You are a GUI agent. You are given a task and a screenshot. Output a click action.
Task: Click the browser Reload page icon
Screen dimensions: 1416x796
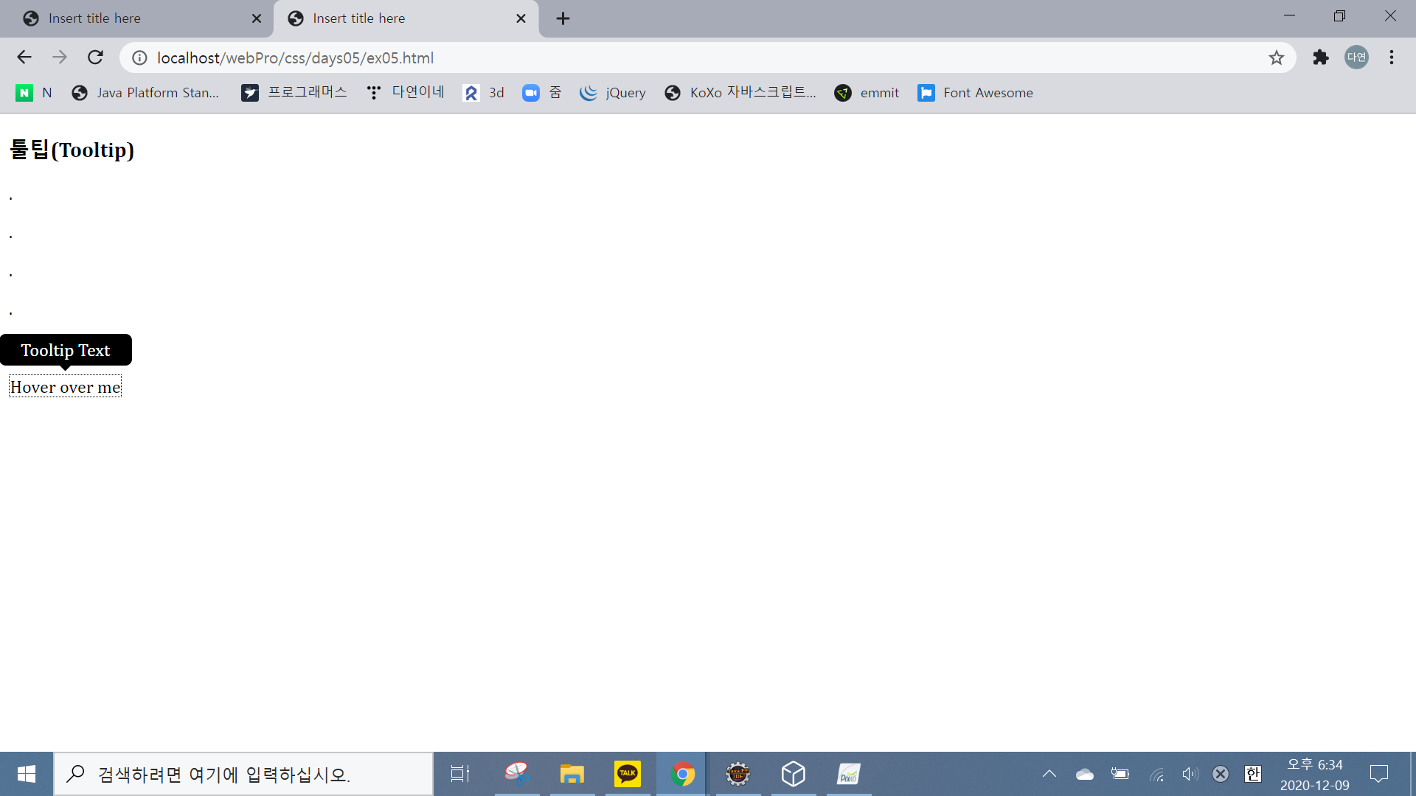tap(95, 57)
